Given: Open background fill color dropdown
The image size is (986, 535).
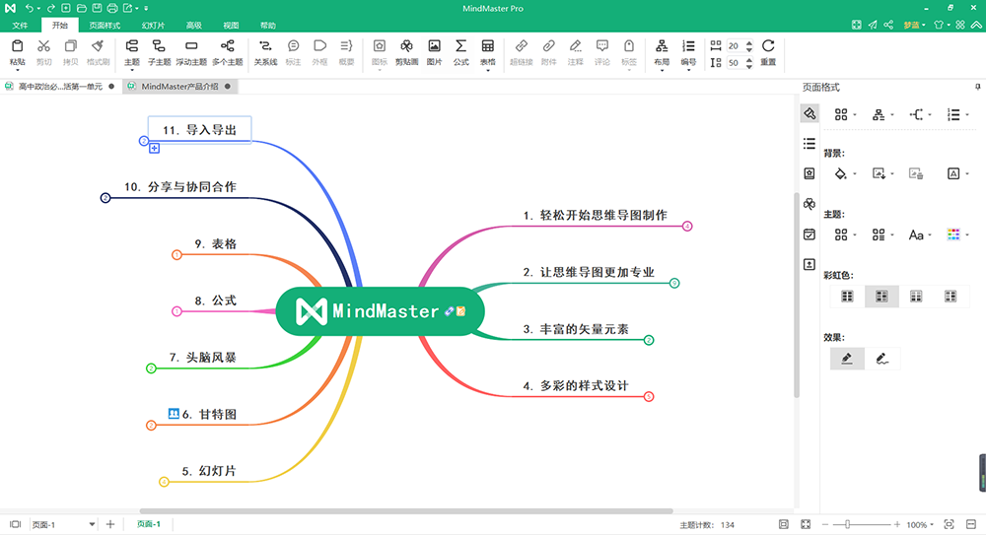Looking at the screenshot, I should tap(855, 174).
